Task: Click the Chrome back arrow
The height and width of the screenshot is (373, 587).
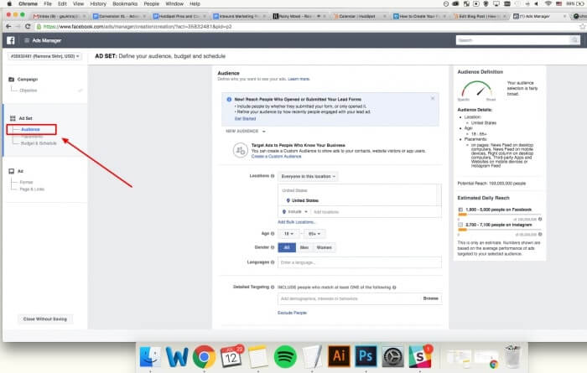Action: pyautogui.click(x=8, y=27)
